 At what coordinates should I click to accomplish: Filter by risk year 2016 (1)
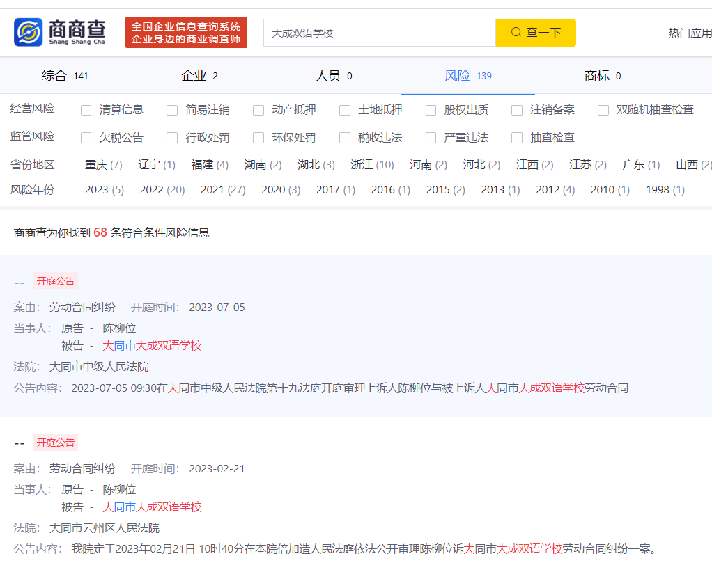coord(391,189)
